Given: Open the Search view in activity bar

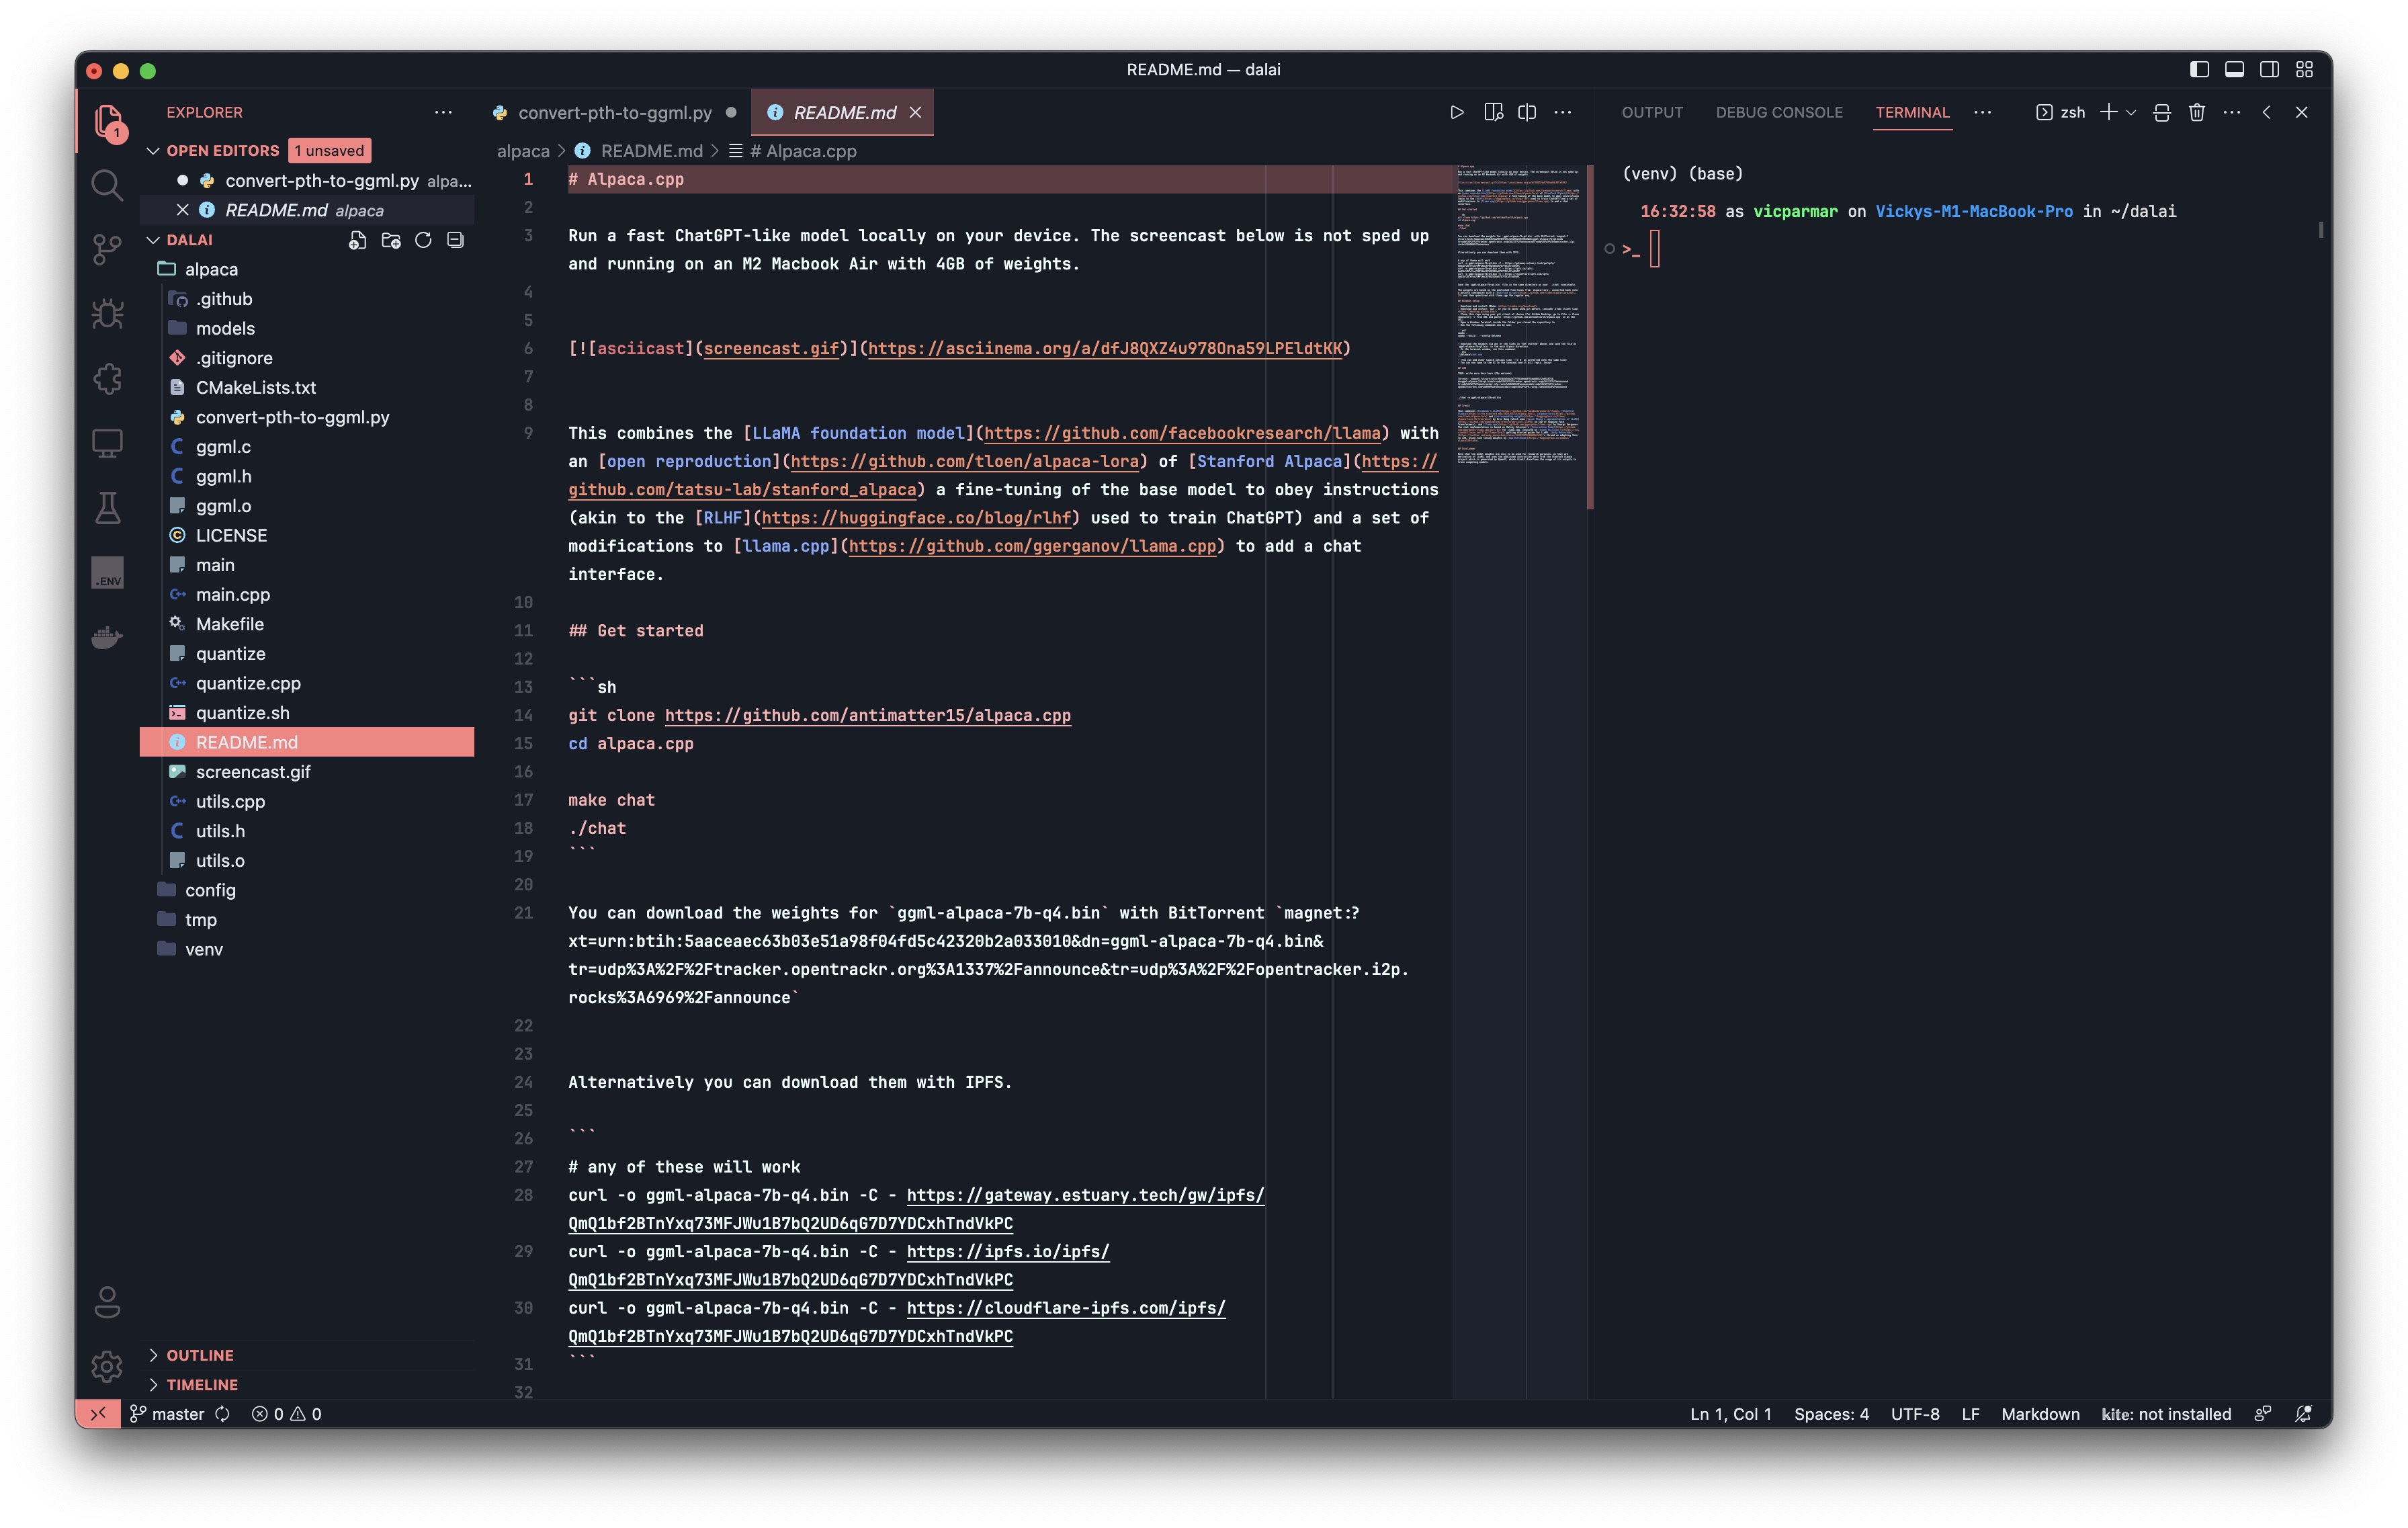Looking at the screenshot, I should [x=107, y=185].
